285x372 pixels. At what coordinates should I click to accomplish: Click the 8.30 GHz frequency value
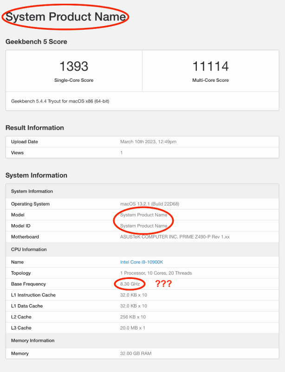(130, 284)
